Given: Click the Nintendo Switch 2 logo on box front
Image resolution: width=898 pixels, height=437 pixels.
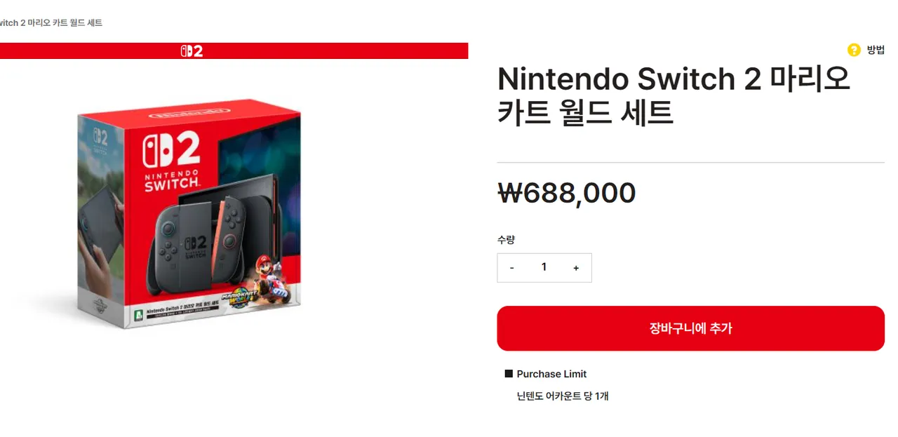Looking at the screenshot, I should [x=172, y=160].
